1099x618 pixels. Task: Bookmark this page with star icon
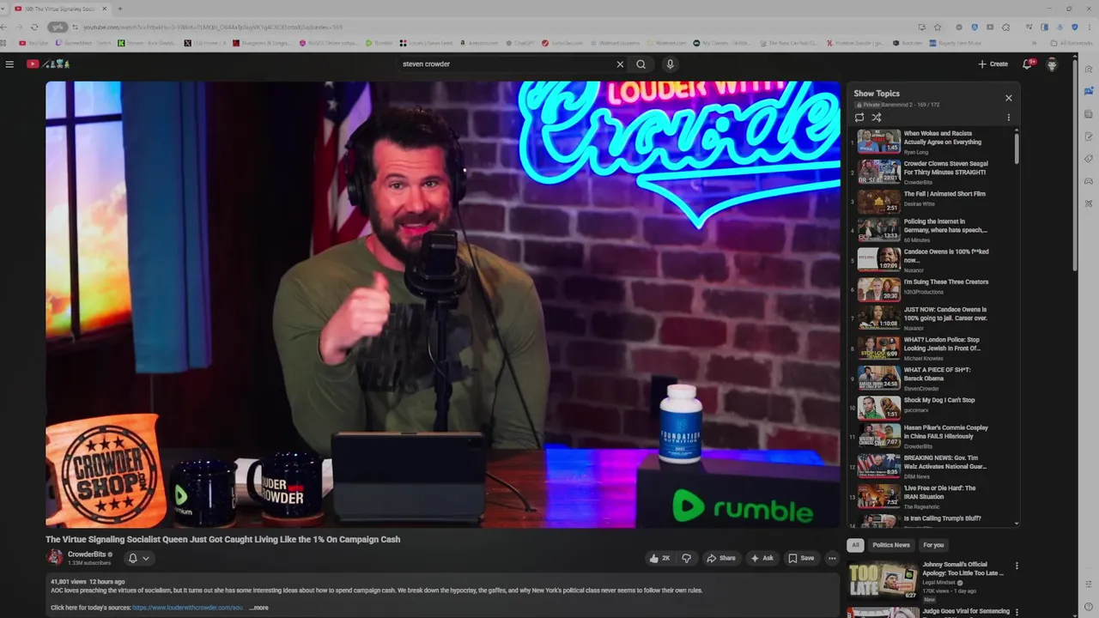coord(938,27)
